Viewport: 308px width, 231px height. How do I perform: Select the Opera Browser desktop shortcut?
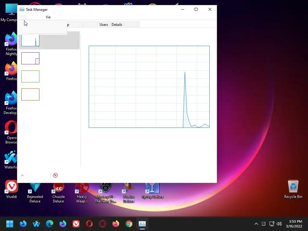[11, 132]
